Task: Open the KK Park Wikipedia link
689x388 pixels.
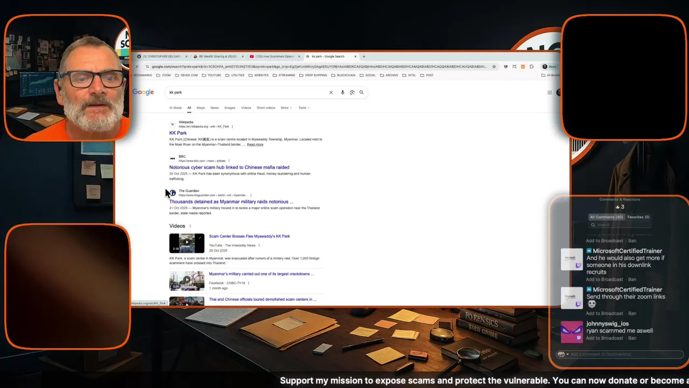Action: pyautogui.click(x=178, y=133)
